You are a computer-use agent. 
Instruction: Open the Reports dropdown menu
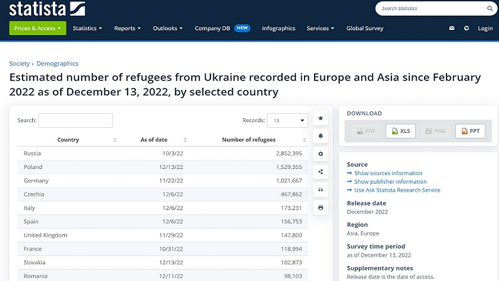(127, 28)
